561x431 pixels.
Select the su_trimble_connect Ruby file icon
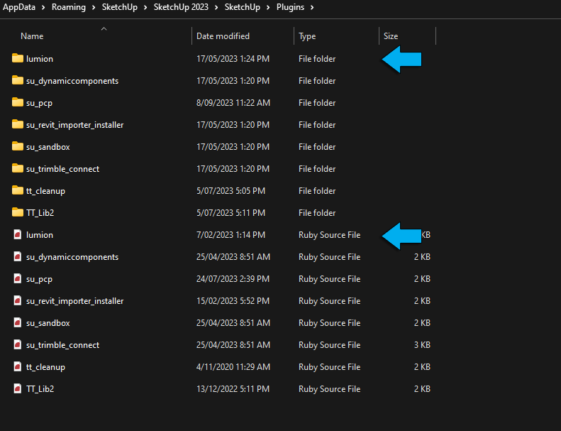coord(18,344)
